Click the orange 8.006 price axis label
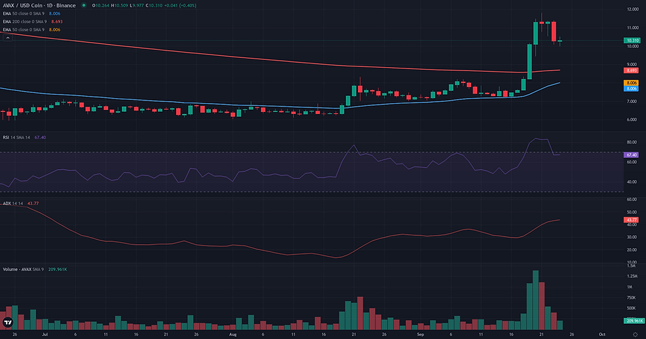 [x=631, y=83]
